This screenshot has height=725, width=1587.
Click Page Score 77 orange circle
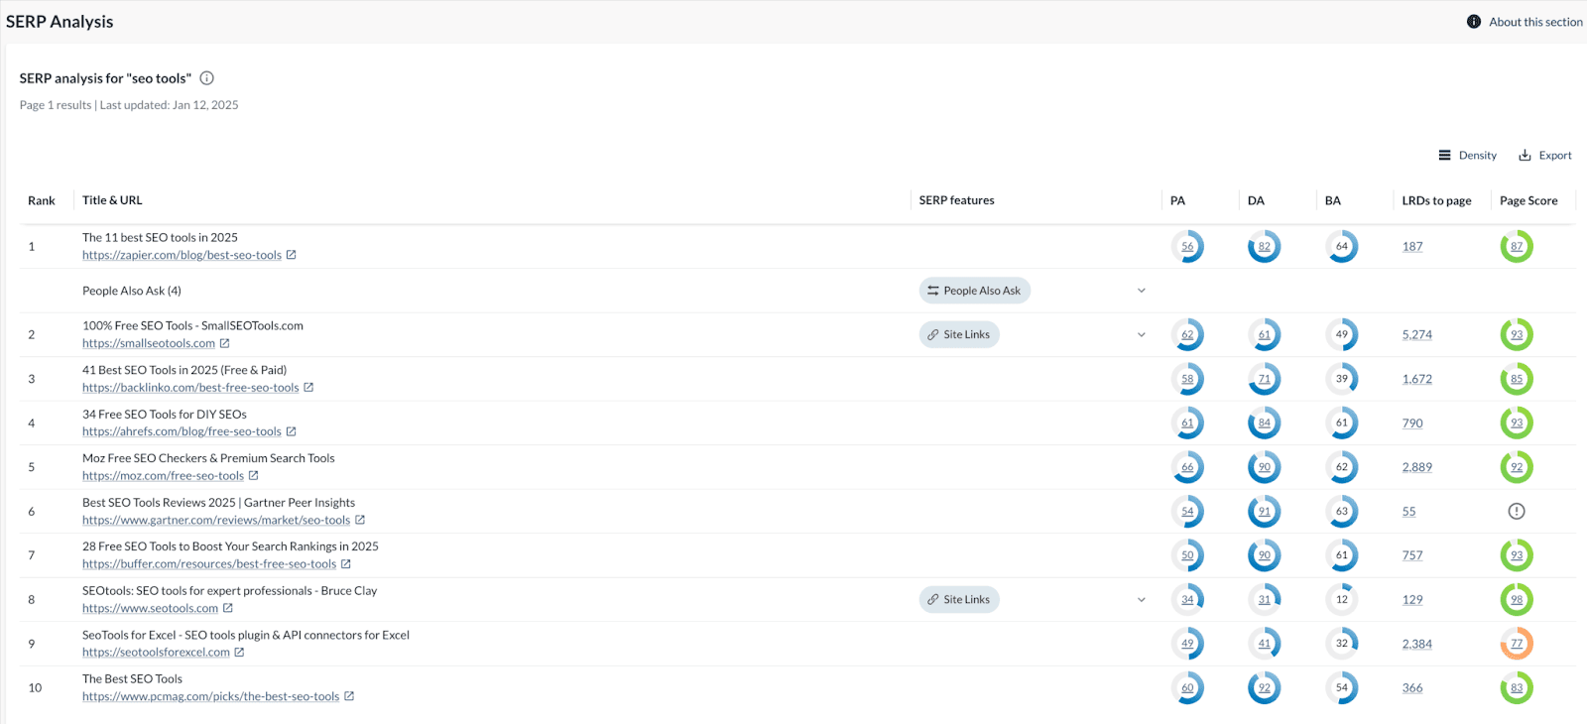coord(1517,644)
